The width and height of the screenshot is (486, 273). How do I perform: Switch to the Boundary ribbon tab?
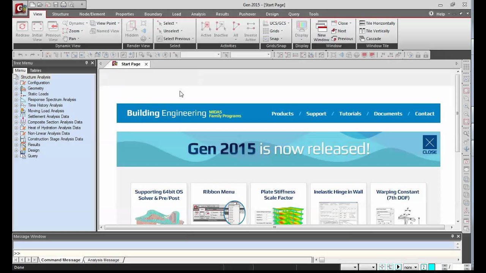pos(153,14)
